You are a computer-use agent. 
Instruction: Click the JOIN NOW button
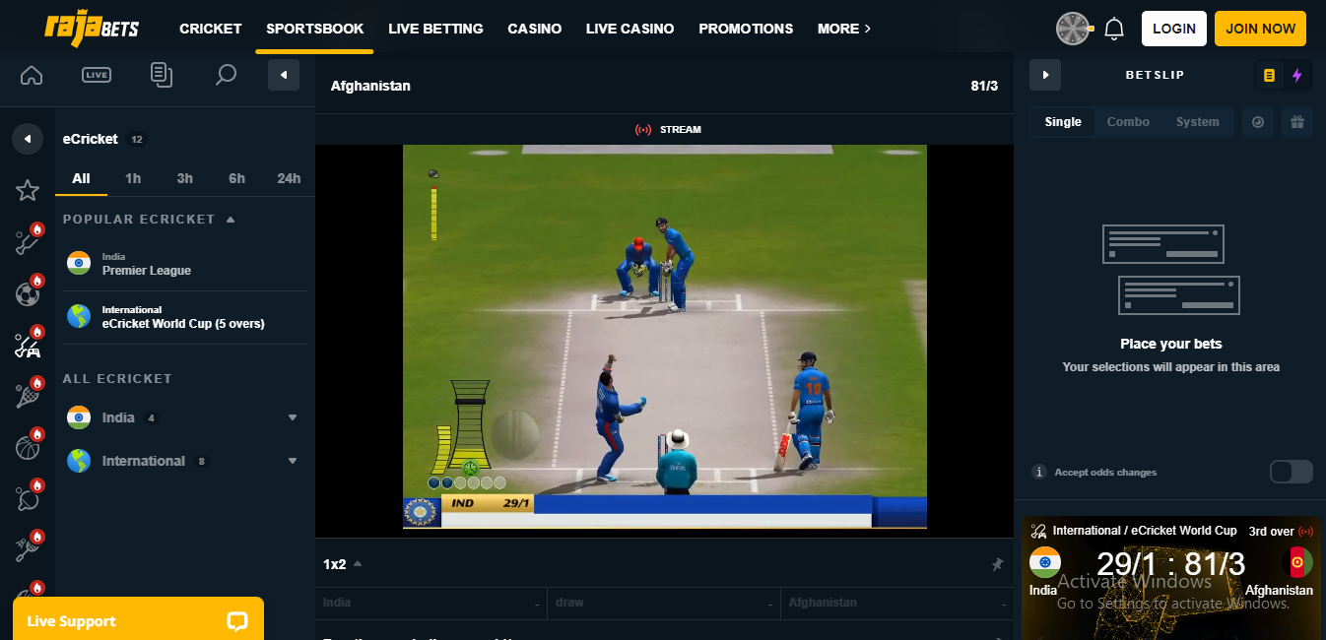click(x=1260, y=29)
